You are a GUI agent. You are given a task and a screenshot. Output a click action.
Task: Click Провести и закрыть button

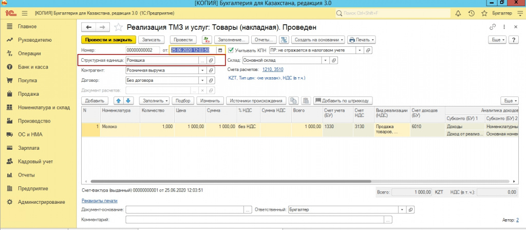(108, 40)
